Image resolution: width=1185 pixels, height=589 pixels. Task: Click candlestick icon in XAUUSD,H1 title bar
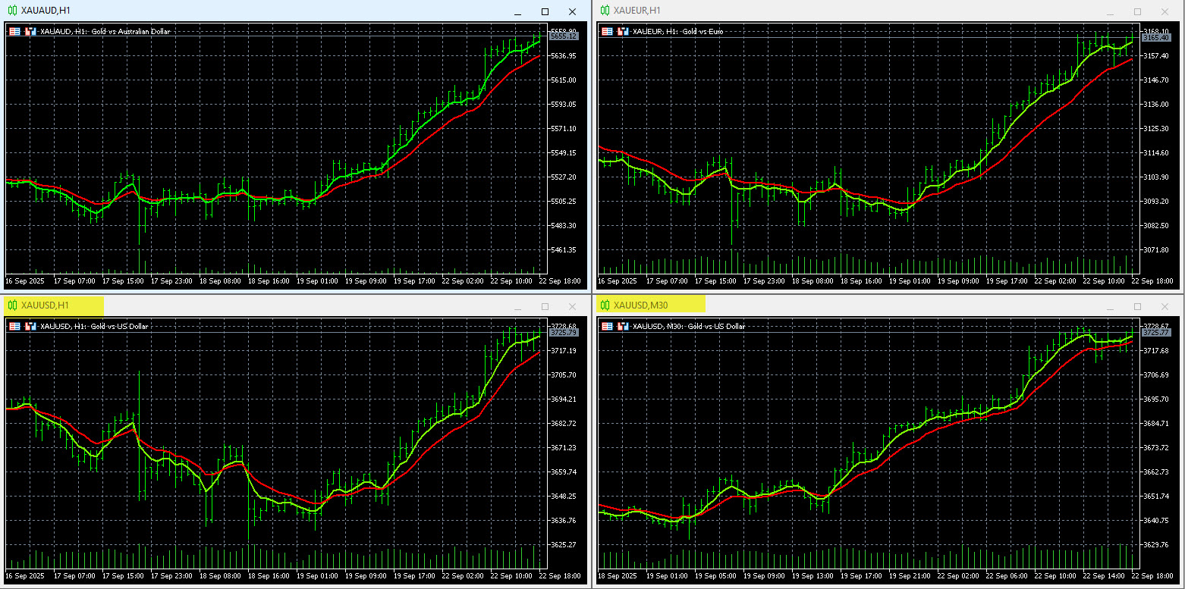12,305
